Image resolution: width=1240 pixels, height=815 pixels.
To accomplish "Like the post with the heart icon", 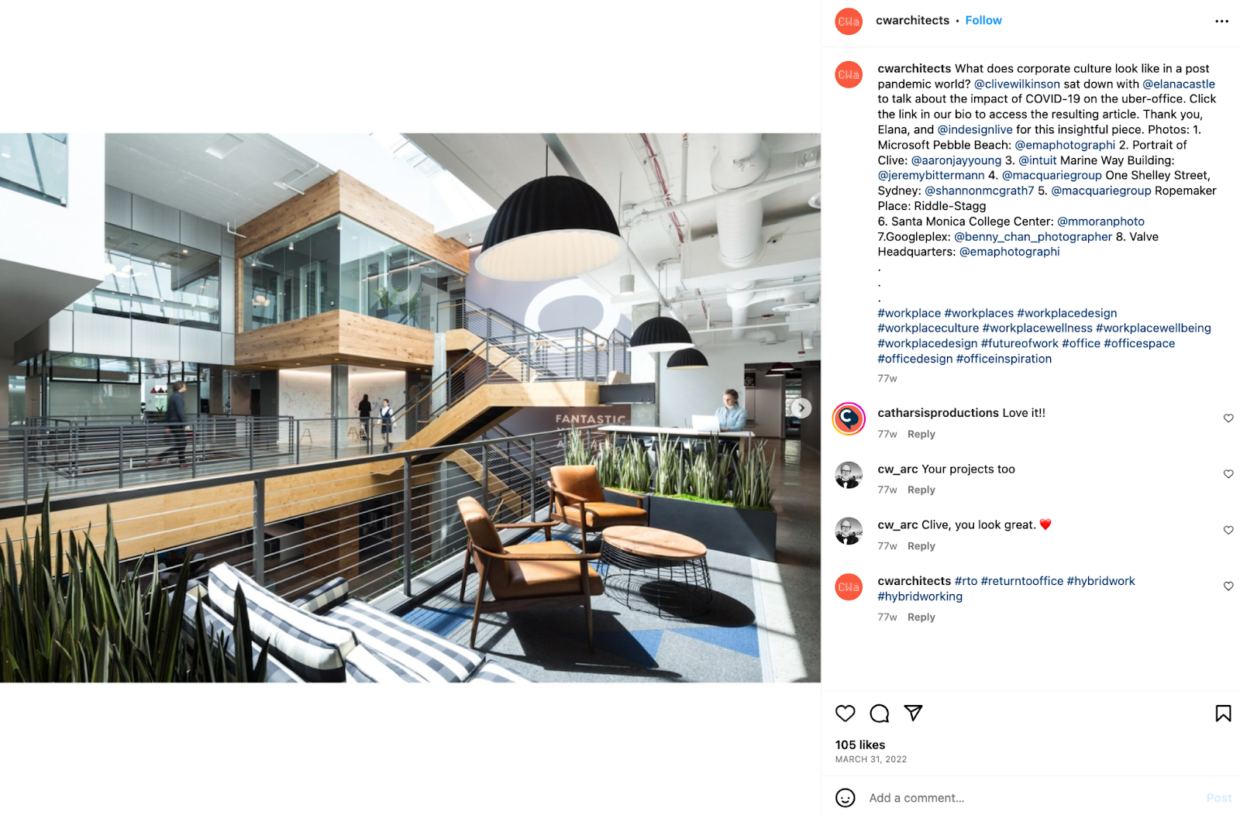I will click(x=845, y=714).
